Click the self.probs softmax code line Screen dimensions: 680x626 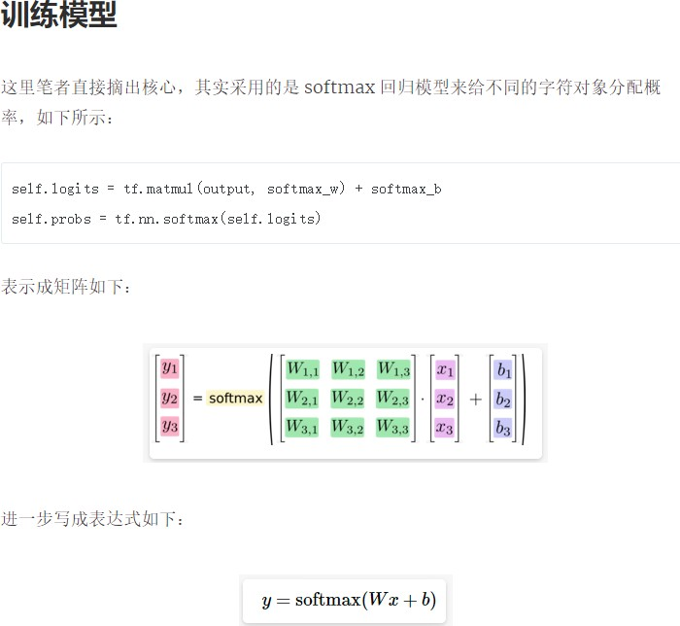(166, 219)
